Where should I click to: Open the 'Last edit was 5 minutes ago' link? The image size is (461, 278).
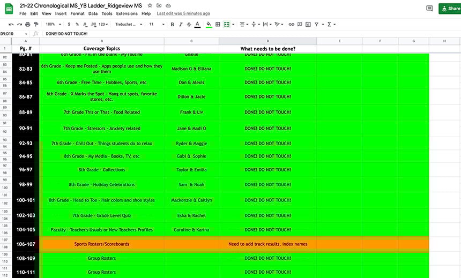[x=184, y=13]
